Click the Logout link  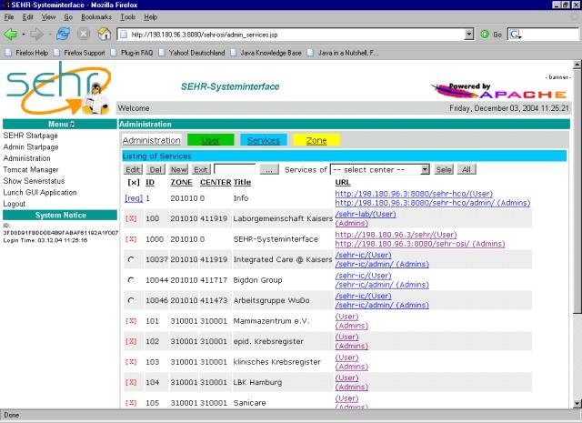[15, 204]
